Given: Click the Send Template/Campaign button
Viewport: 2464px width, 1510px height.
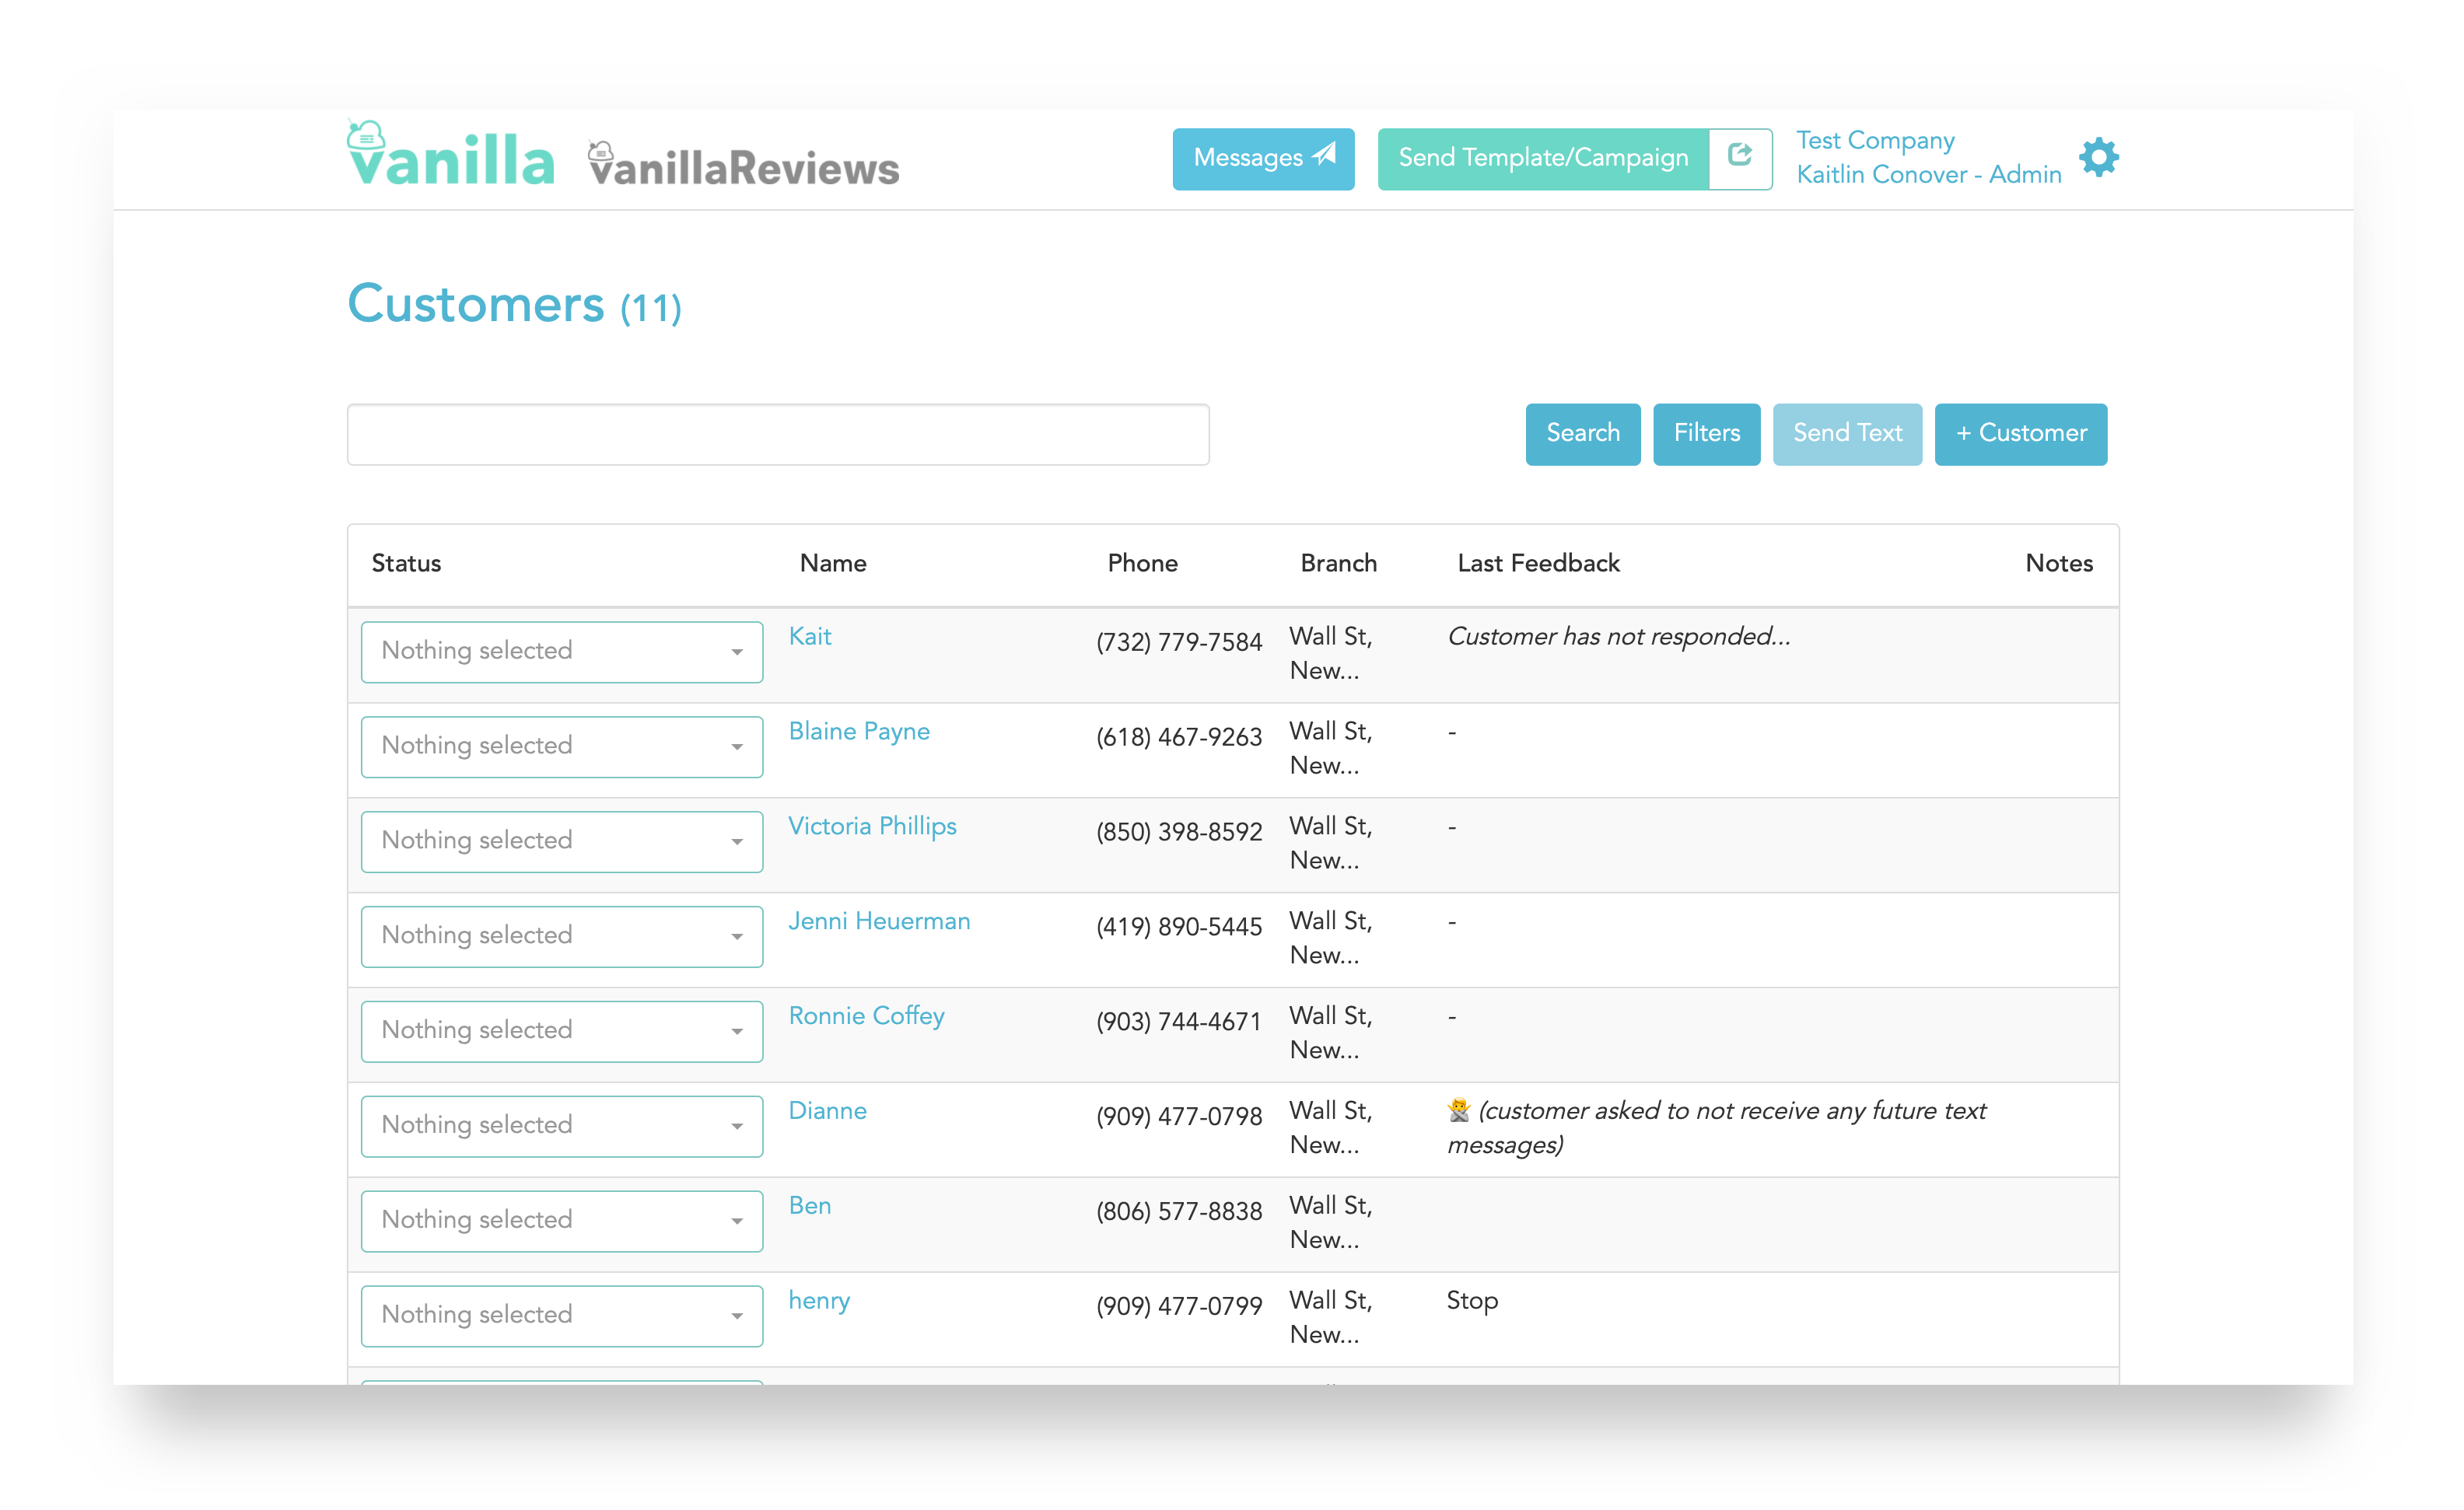Looking at the screenshot, I should [1542, 158].
